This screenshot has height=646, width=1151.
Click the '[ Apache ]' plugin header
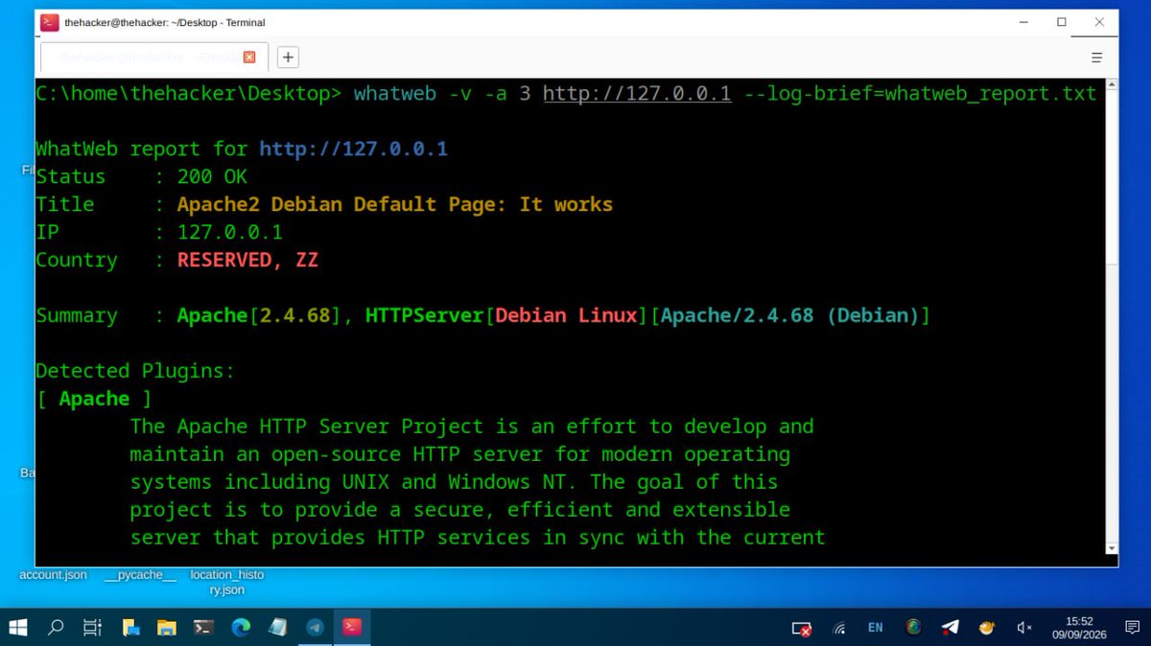click(x=94, y=399)
